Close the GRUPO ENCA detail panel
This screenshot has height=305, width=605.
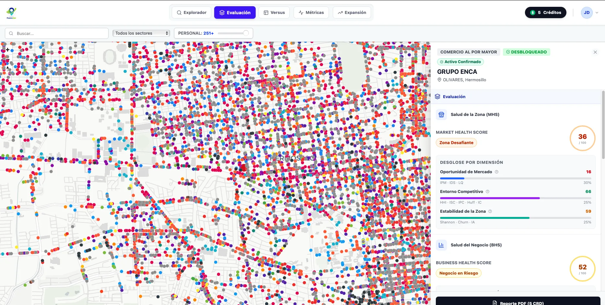595,52
